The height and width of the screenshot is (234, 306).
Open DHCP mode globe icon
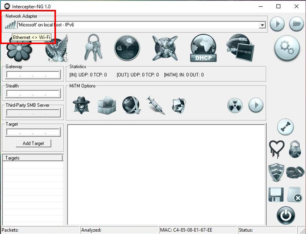click(x=203, y=48)
